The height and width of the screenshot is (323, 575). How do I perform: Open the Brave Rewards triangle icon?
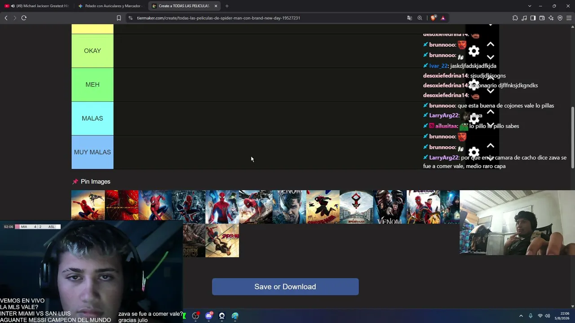pyautogui.click(x=443, y=18)
